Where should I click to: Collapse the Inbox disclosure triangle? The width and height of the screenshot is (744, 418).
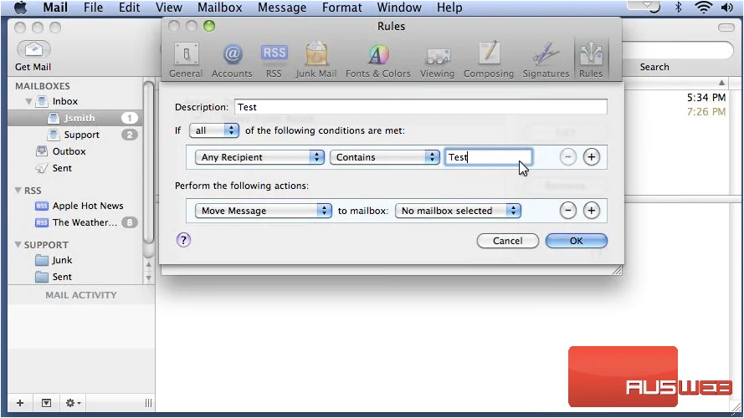click(x=28, y=101)
